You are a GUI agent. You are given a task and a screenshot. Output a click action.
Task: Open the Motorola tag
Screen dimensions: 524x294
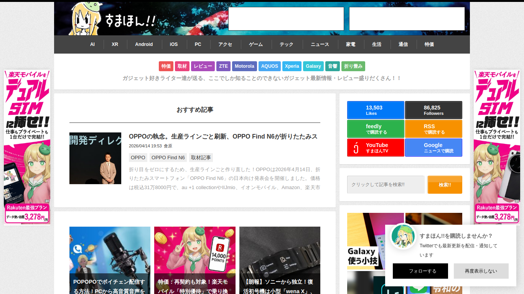tap(244, 66)
